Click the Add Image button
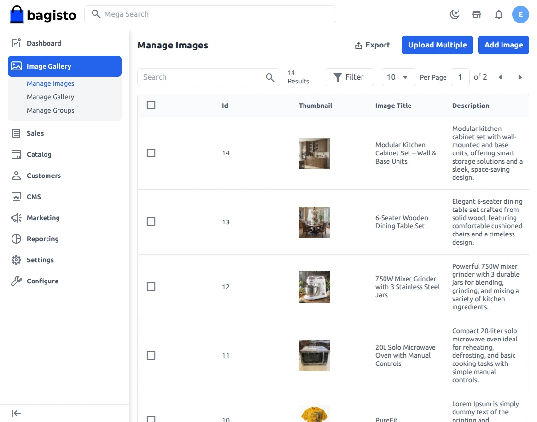 click(x=503, y=45)
